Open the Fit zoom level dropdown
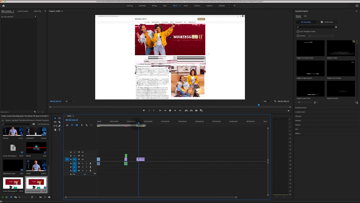Image resolution: width=360 pixels, height=203 pixels. 69,101
